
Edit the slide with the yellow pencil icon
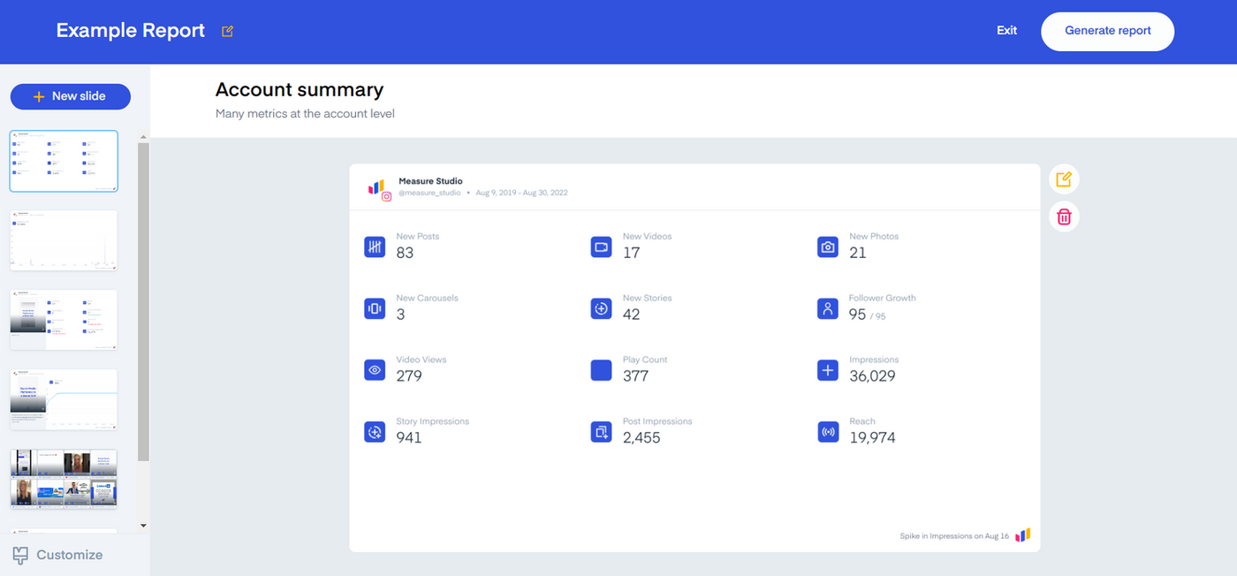coord(1064,180)
